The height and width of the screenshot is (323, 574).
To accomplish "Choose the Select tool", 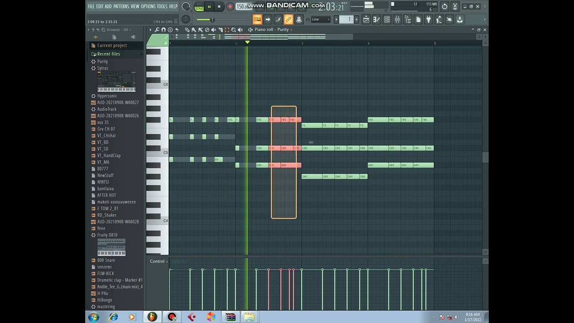I will (227, 30).
